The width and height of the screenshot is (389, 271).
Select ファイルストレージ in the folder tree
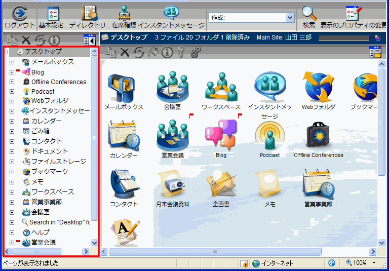click(58, 162)
